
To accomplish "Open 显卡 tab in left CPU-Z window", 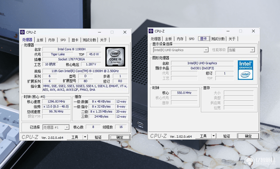I will tap(75, 40).
